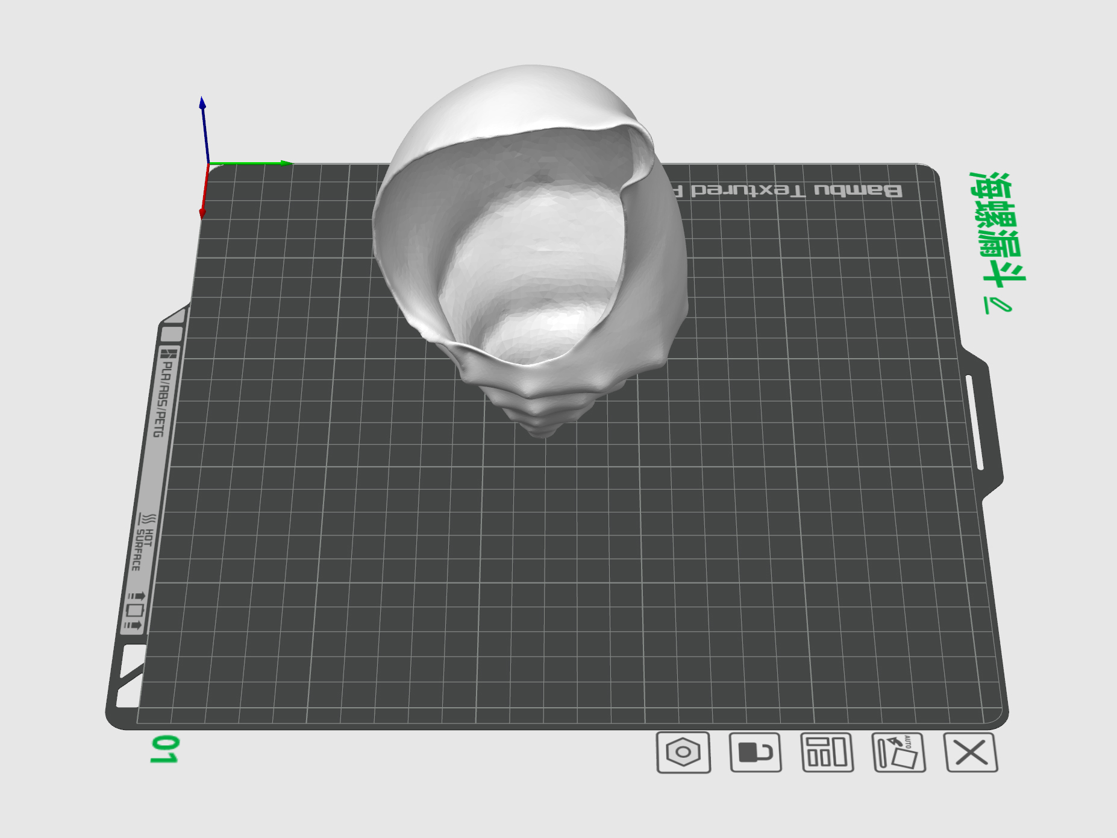Image resolution: width=1117 pixels, height=838 pixels.
Task: Toggle the plate lock icon
Action: pyautogui.click(x=756, y=752)
